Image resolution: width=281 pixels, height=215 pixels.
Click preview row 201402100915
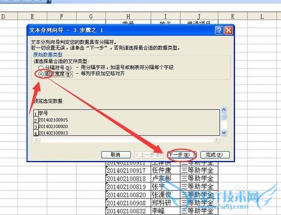pyautogui.click(x=53, y=120)
